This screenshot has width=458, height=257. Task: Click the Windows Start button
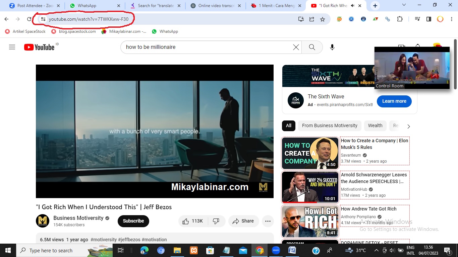[8, 250]
